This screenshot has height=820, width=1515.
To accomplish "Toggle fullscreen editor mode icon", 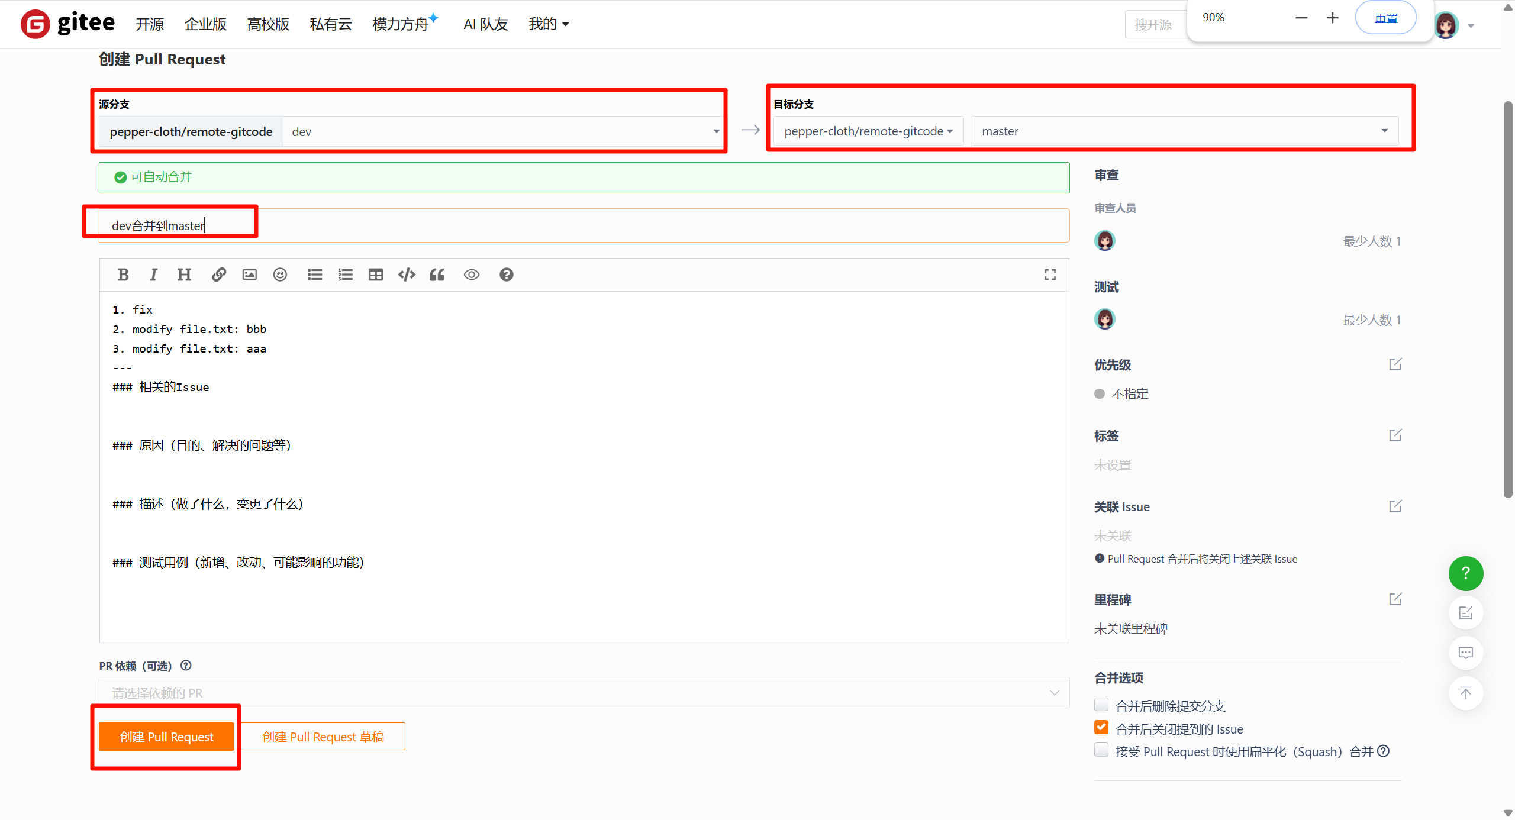I will point(1050,275).
